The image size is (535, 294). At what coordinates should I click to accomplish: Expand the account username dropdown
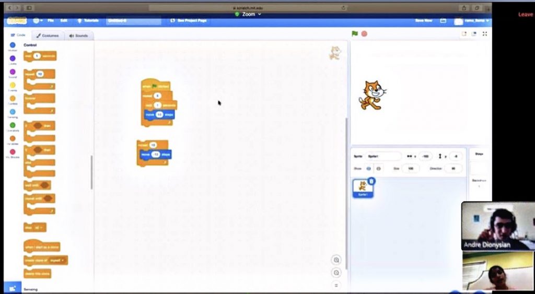(x=473, y=20)
